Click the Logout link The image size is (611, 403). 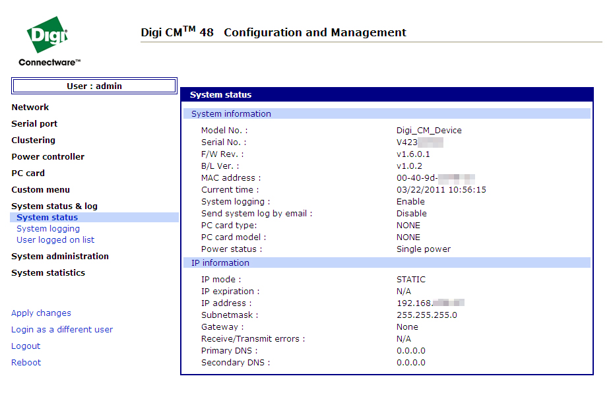click(x=26, y=346)
